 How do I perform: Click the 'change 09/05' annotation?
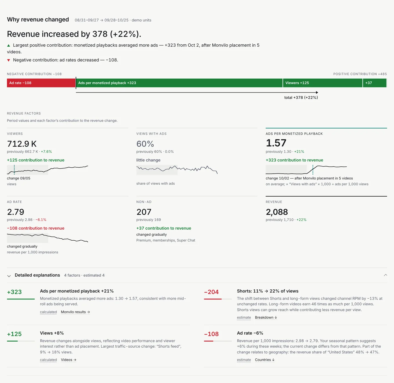tap(19, 178)
